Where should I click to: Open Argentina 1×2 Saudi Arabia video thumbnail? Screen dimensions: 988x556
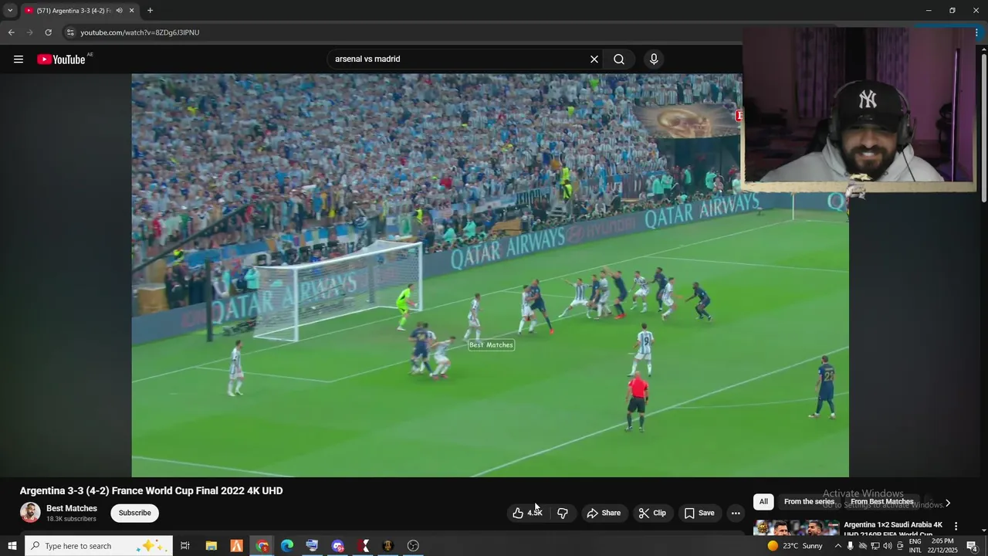click(x=796, y=527)
